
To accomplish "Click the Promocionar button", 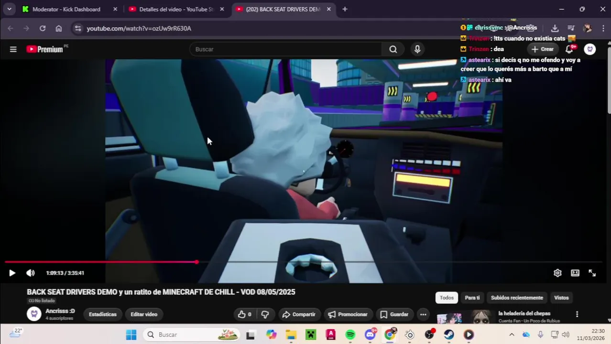I will point(348,314).
